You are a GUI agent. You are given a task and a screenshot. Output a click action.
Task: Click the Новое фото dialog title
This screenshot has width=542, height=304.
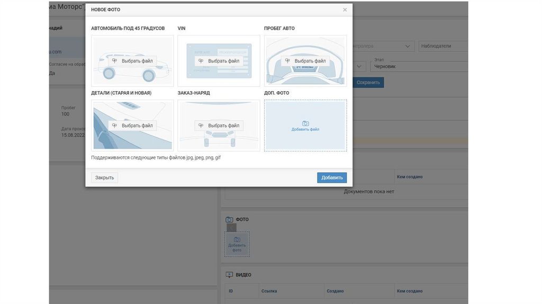[x=106, y=10]
